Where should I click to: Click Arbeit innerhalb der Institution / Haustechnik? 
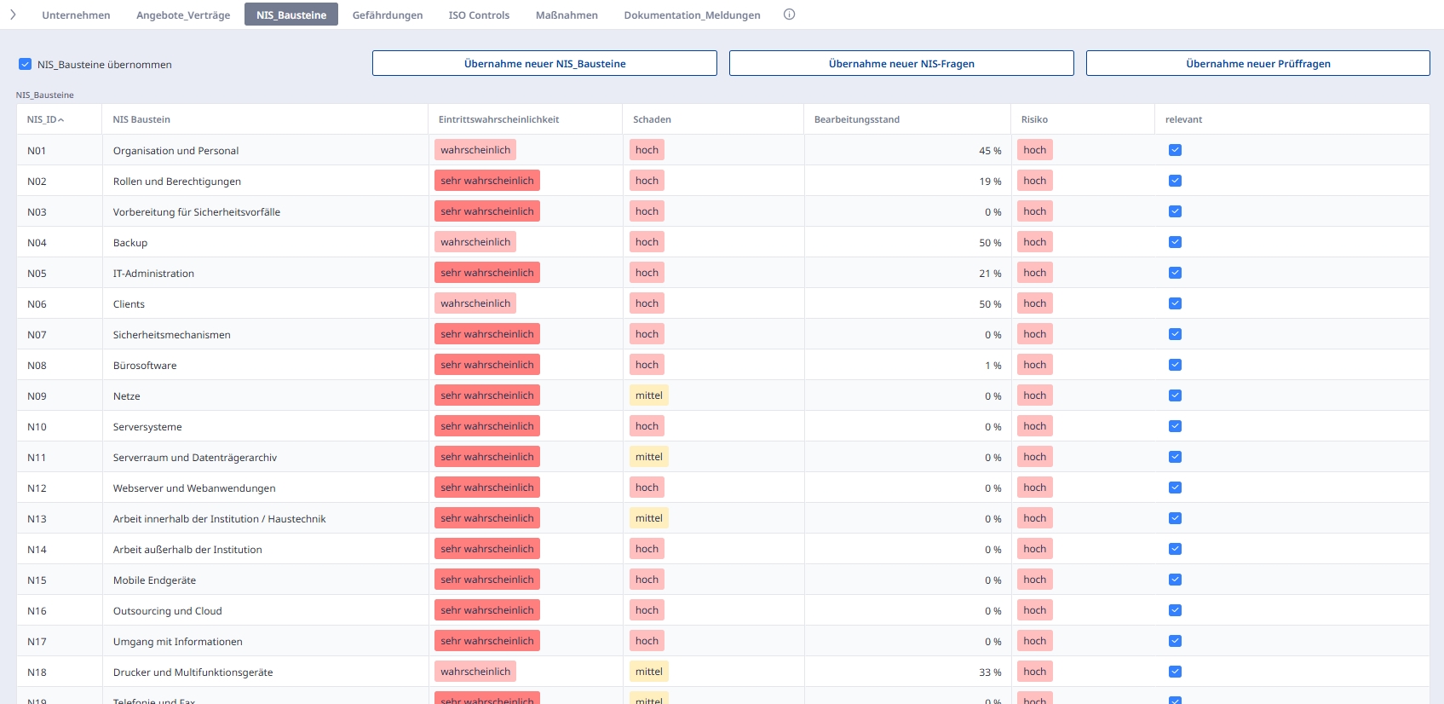click(x=220, y=519)
